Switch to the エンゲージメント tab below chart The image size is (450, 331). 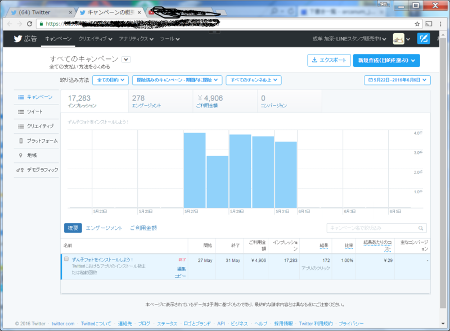coord(104,228)
